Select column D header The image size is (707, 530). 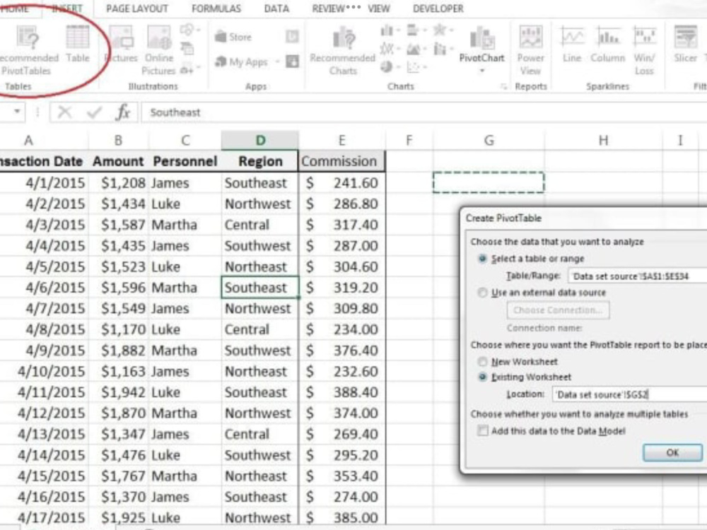(260, 140)
